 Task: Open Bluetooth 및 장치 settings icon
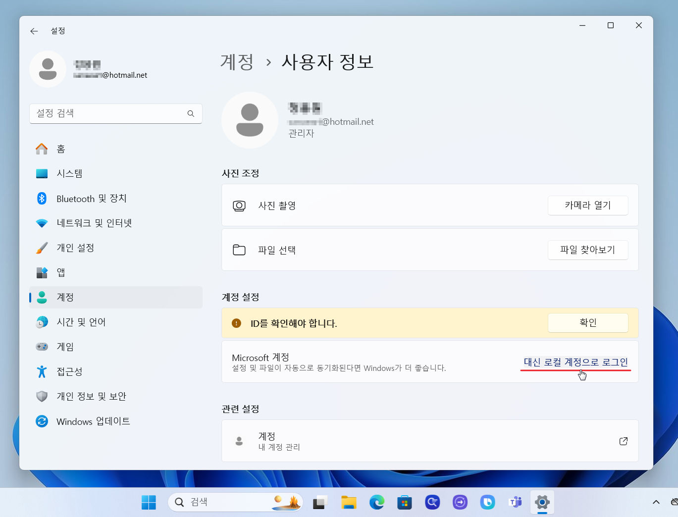point(42,198)
